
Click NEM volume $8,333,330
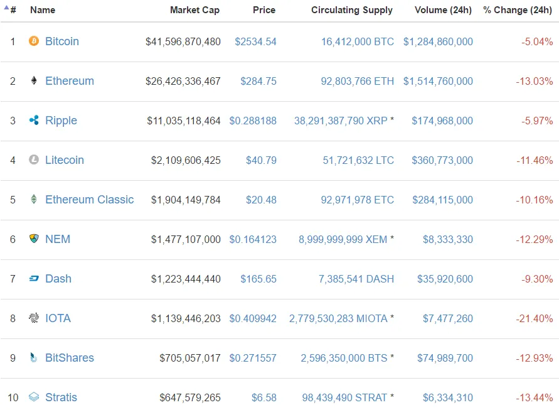pyautogui.click(x=448, y=239)
